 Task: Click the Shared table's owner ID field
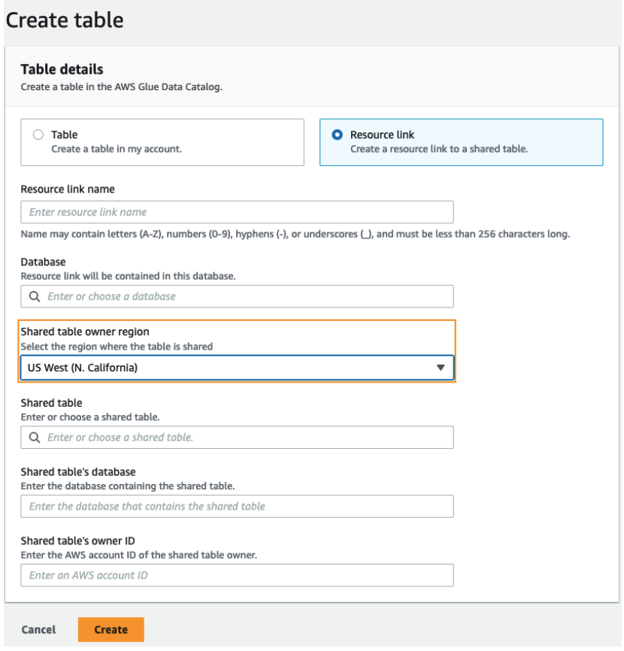click(x=241, y=575)
